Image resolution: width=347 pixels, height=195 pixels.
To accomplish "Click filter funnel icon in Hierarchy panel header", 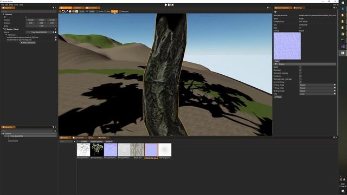I will 53,127.
